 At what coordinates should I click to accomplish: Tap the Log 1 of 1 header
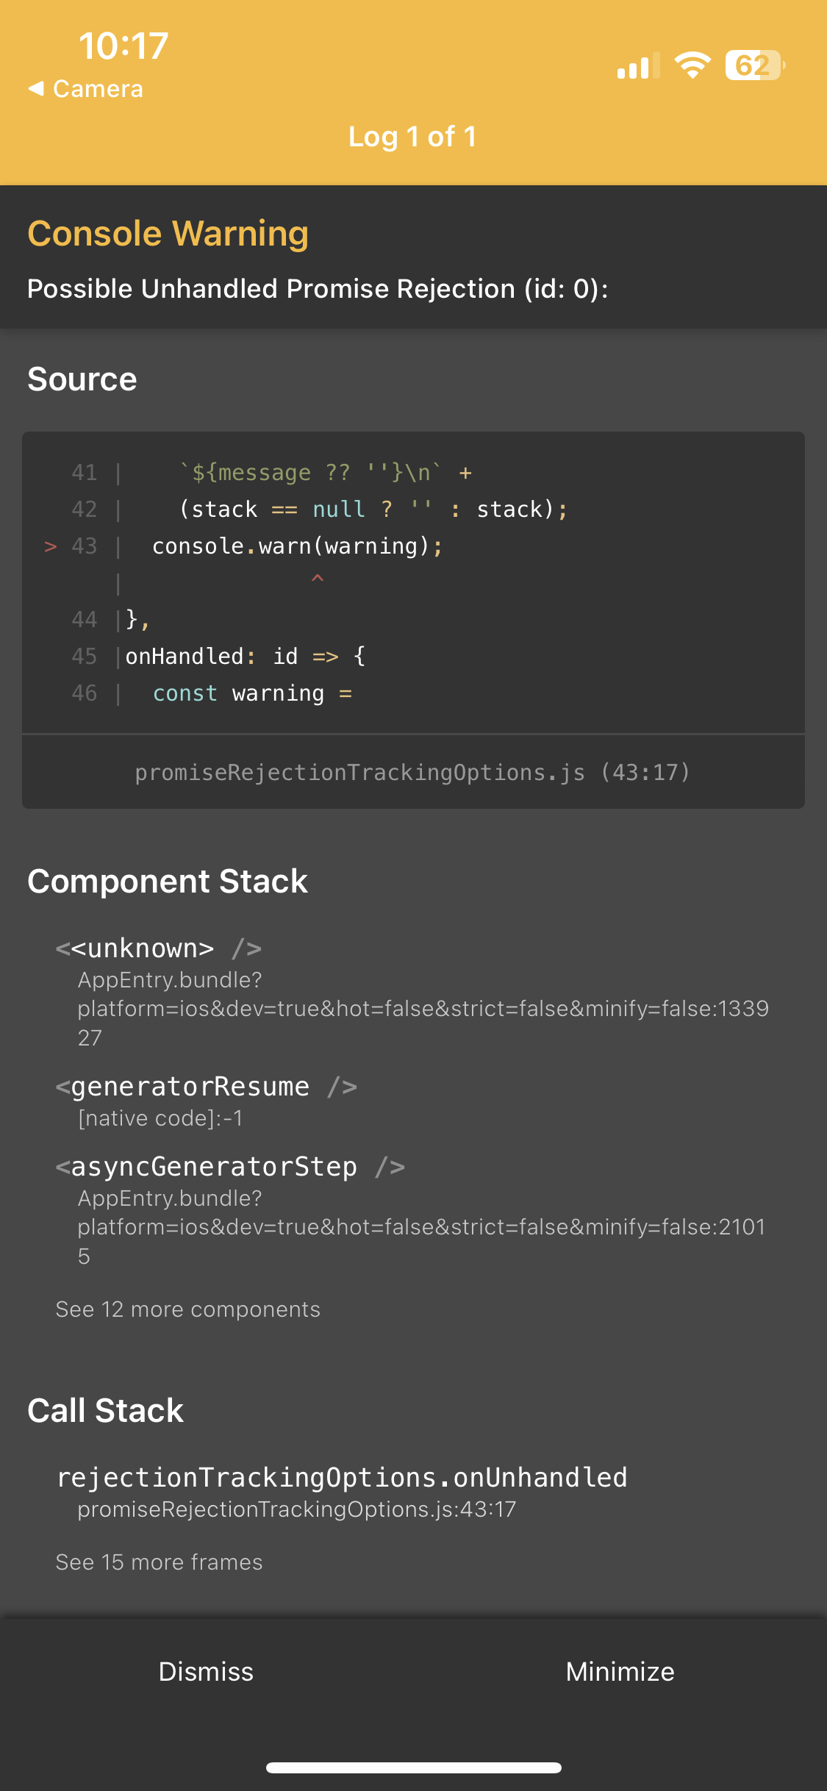(412, 137)
